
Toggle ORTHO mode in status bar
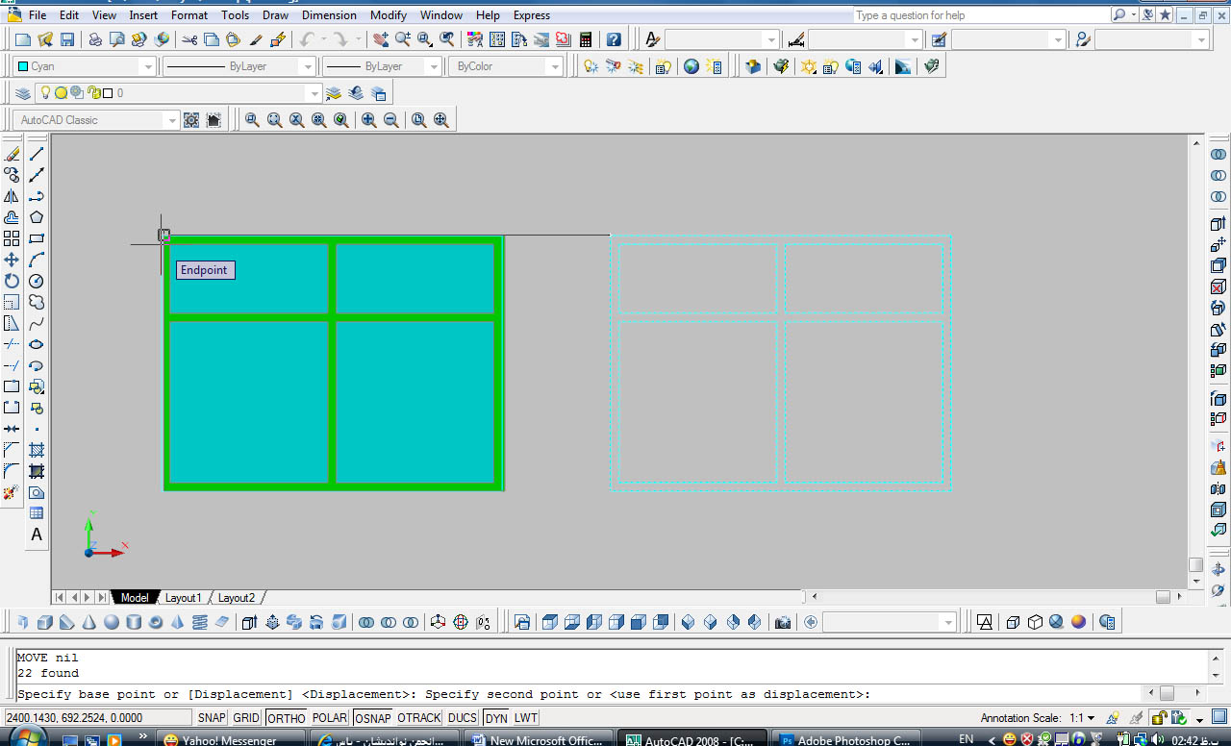coord(286,718)
